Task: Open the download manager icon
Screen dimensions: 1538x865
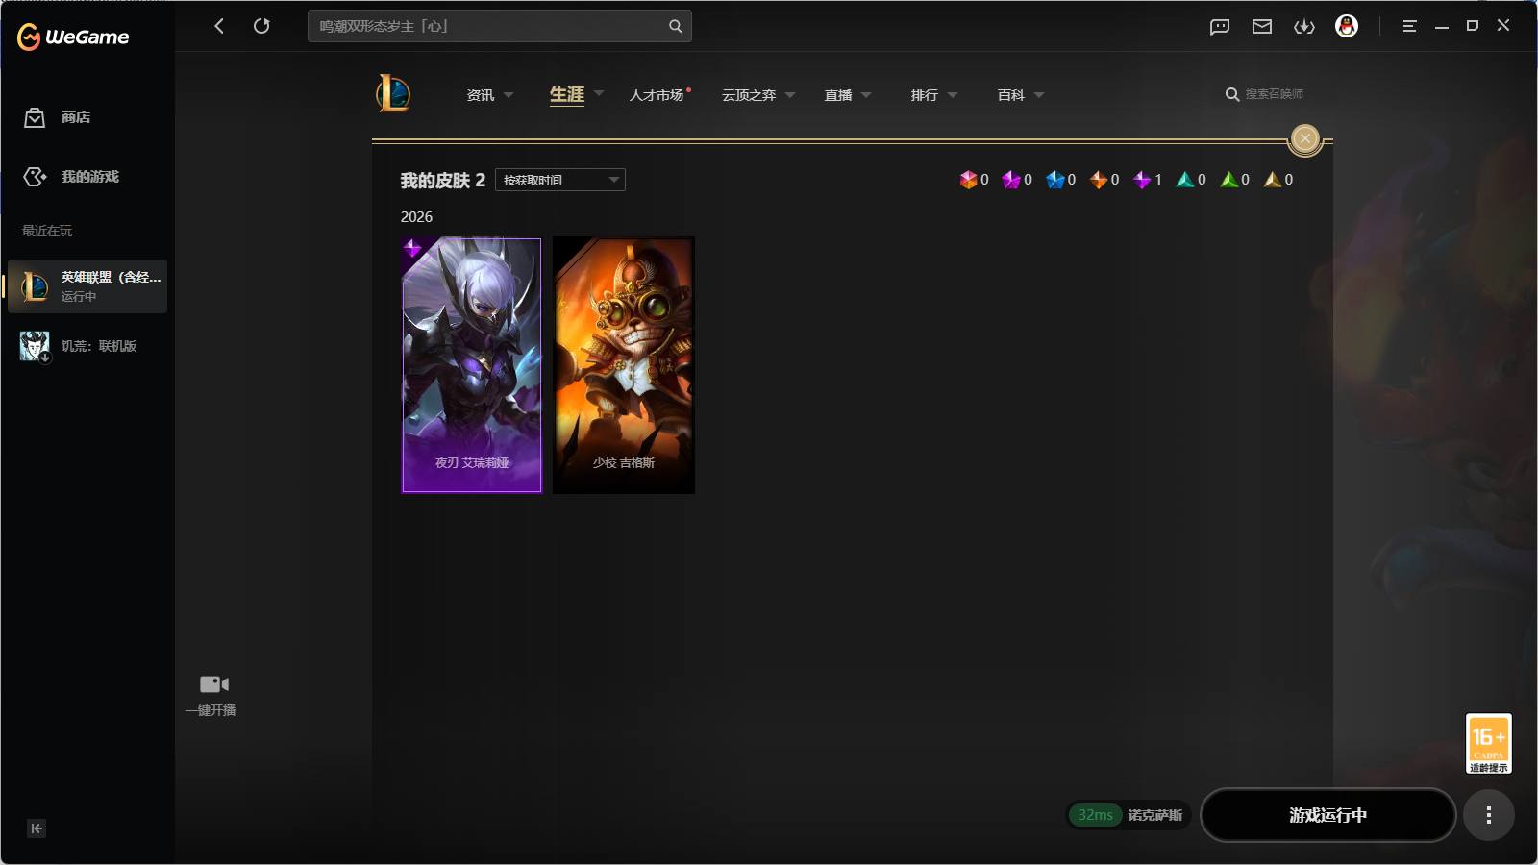Action: pyautogui.click(x=1304, y=27)
